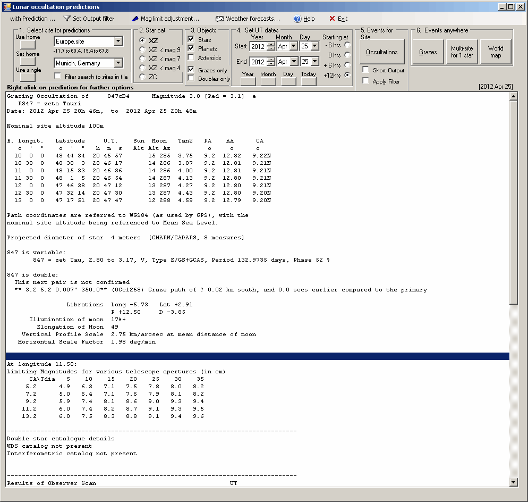Open the Help menu
Viewport: 528px width, 502px height.
click(304, 19)
